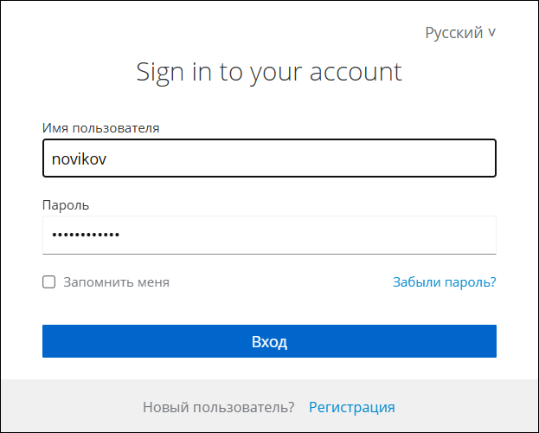
Task: Click the Sign in to your account heading
Action: (x=269, y=72)
